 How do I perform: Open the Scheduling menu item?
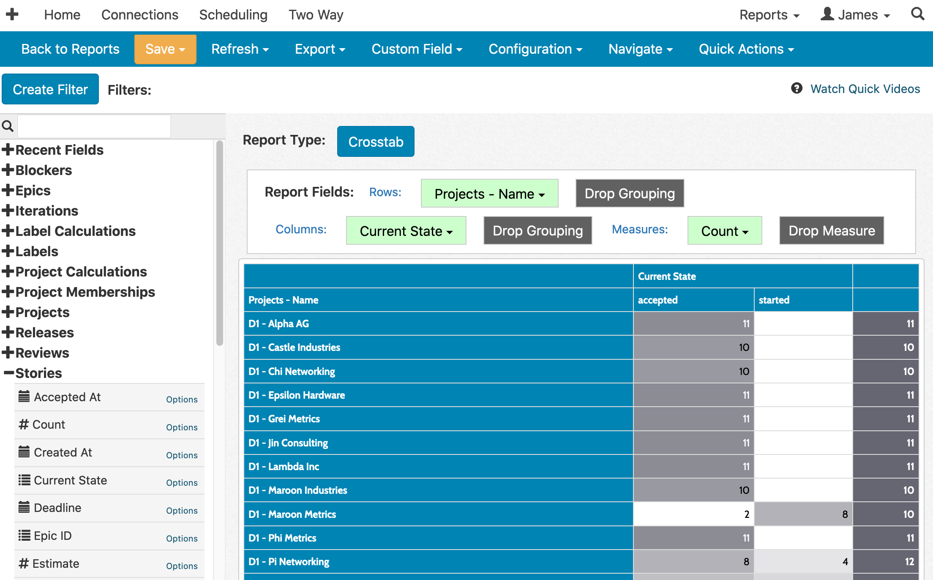click(233, 15)
